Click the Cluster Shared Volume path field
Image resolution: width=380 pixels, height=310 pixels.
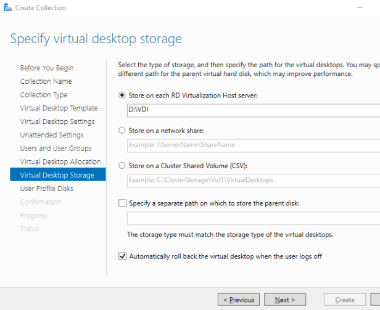coord(253,179)
